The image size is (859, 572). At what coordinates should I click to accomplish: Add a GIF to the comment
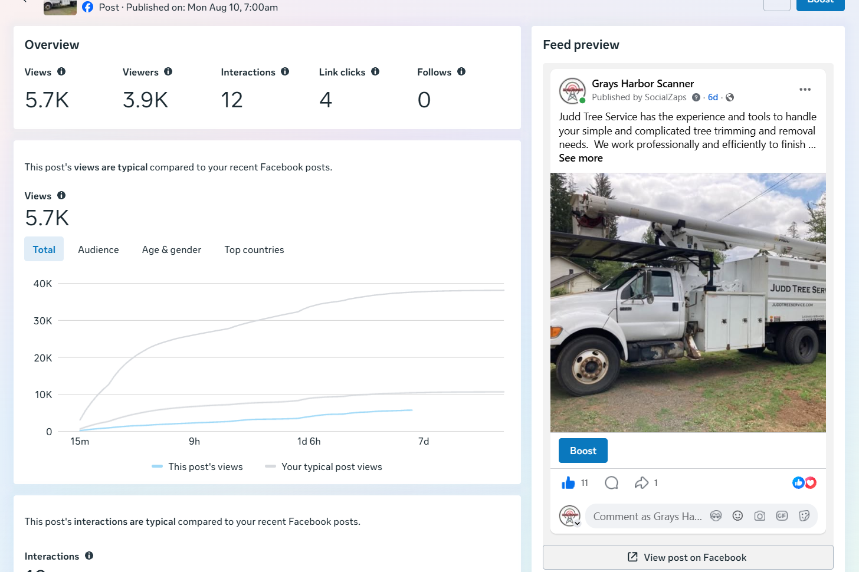tap(782, 516)
